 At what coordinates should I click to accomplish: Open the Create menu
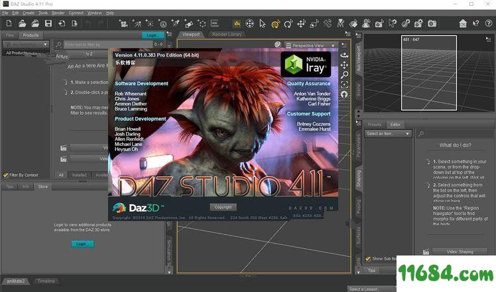[28, 13]
